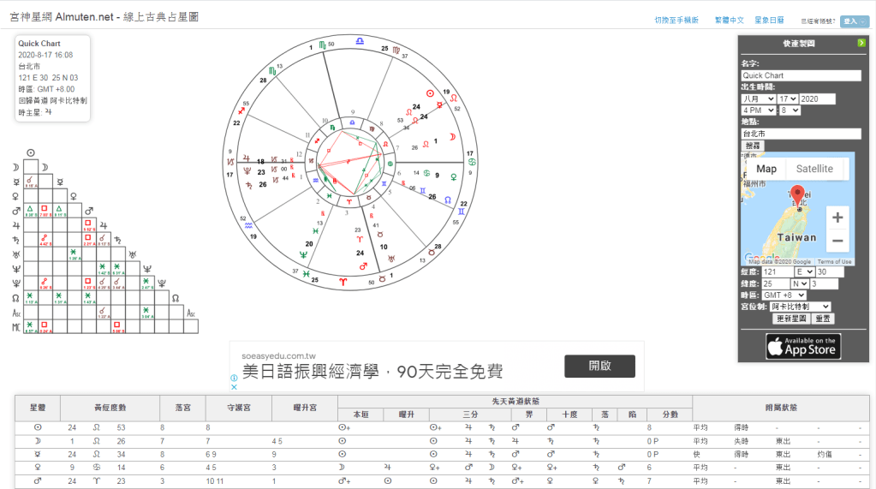876x489 pixels.
Task: Click the name input field
Action: point(801,75)
